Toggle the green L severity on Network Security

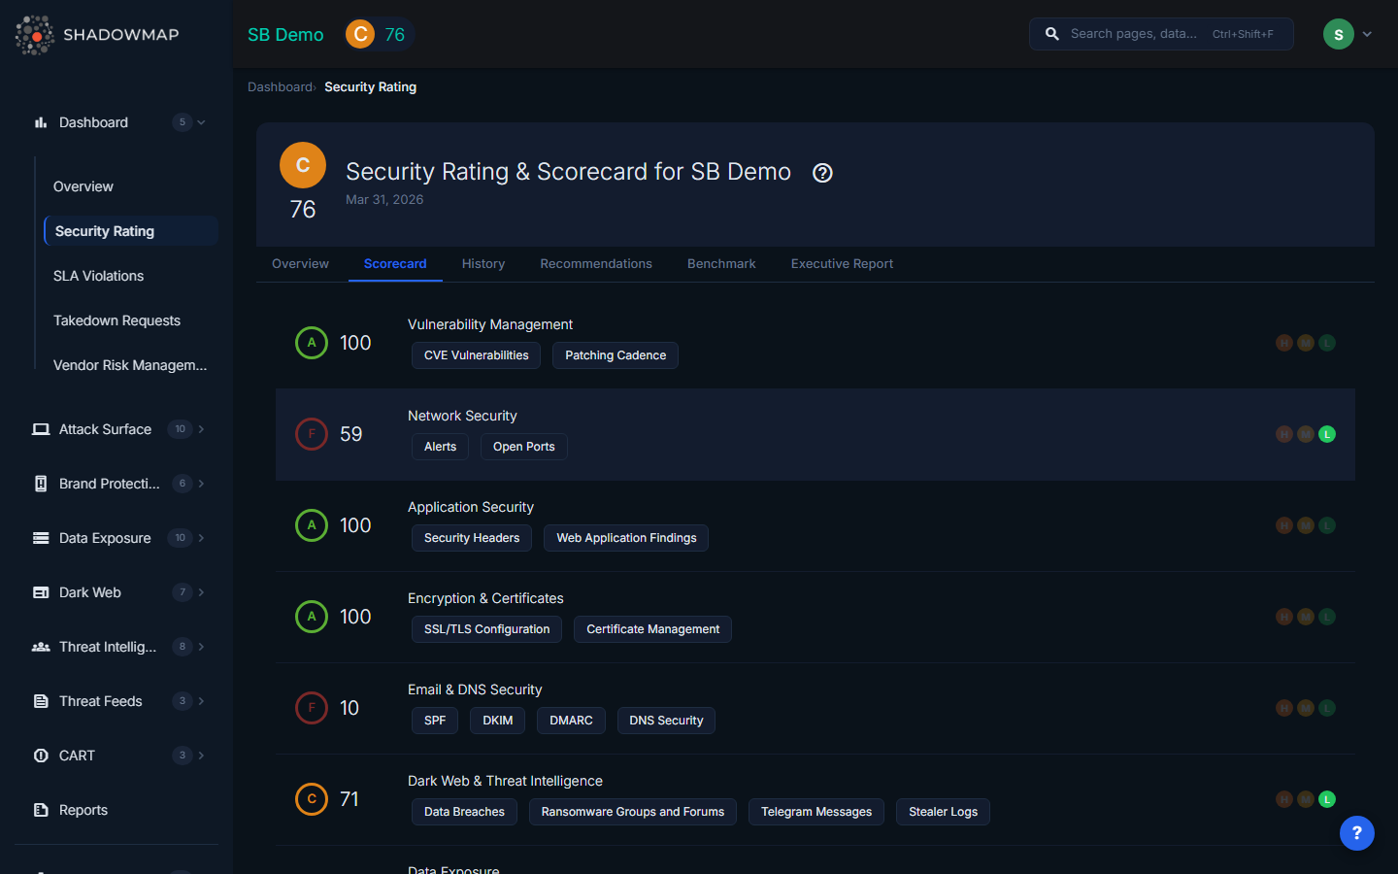click(x=1327, y=434)
